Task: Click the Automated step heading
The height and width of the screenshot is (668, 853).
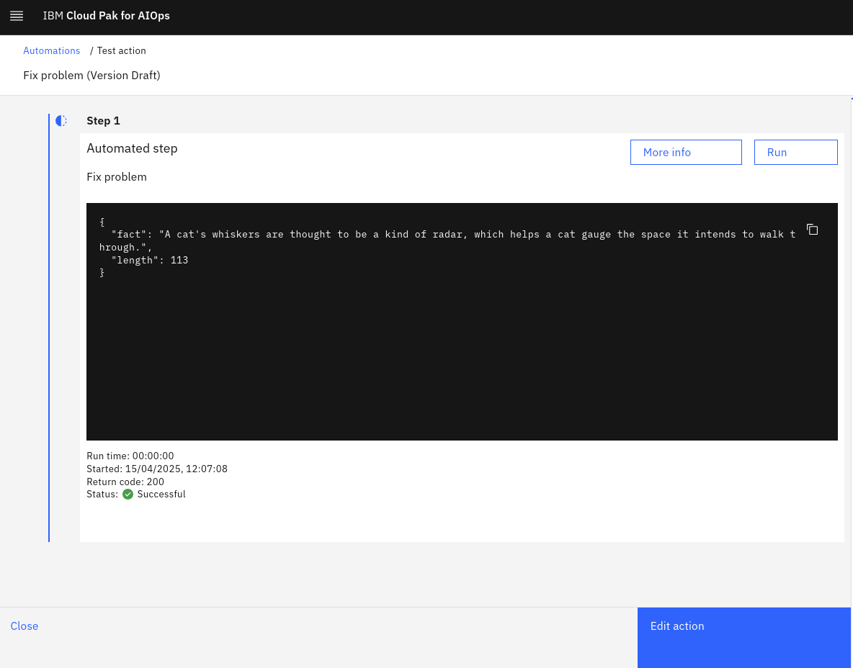Action: coord(132,148)
